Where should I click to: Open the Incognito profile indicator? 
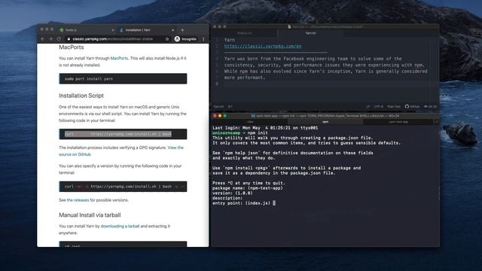pyautogui.click(x=185, y=39)
